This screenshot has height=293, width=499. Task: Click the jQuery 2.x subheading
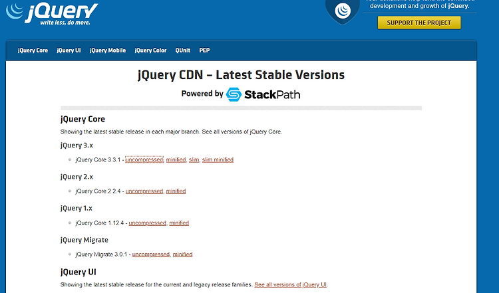click(77, 177)
